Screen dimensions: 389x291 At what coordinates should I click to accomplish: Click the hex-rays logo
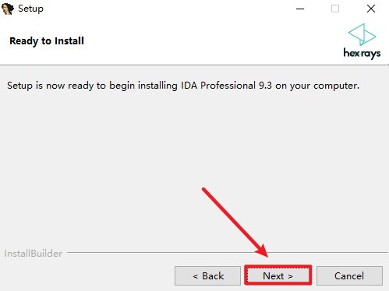pyautogui.click(x=362, y=41)
